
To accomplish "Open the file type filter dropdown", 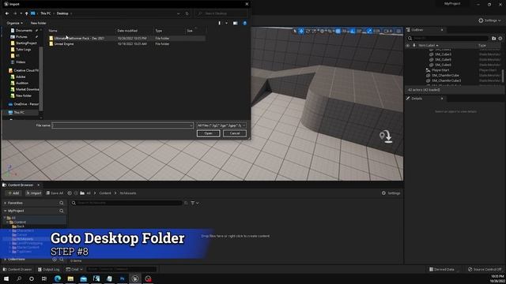I will 221,125.
